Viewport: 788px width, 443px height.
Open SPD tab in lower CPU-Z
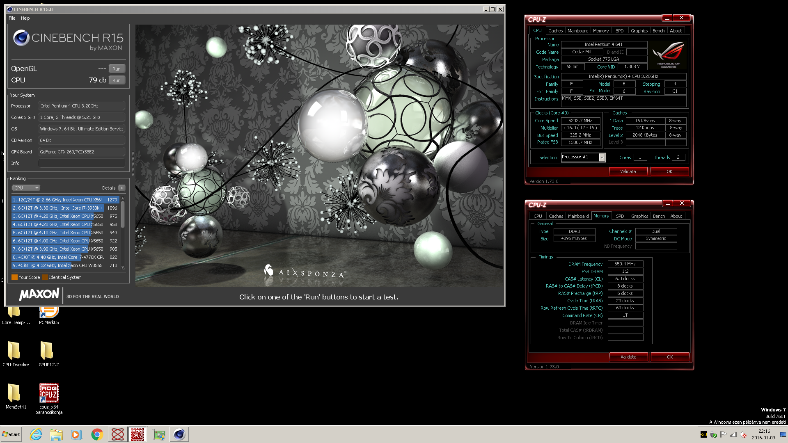620,216
